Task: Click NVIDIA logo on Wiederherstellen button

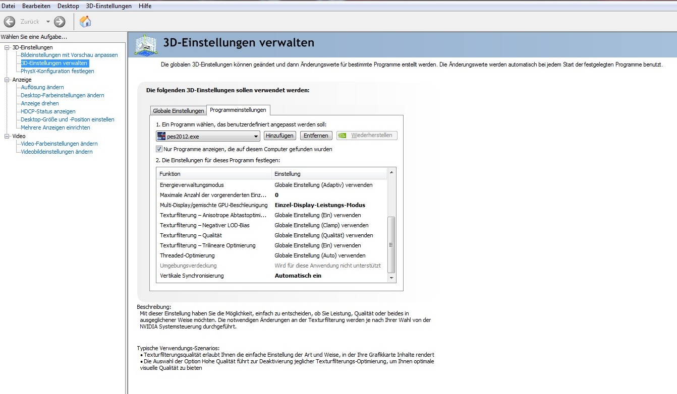Action: point(342,136)
